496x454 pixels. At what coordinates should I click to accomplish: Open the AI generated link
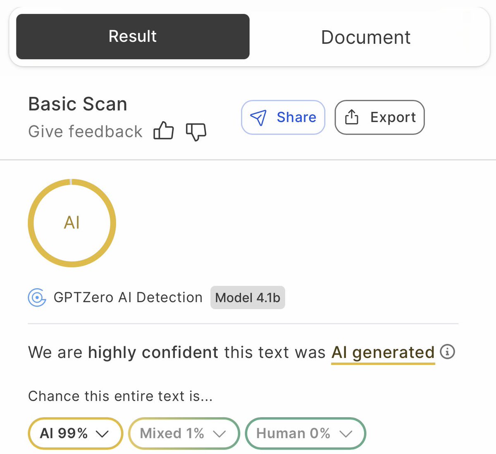click(x=383, y=353)
